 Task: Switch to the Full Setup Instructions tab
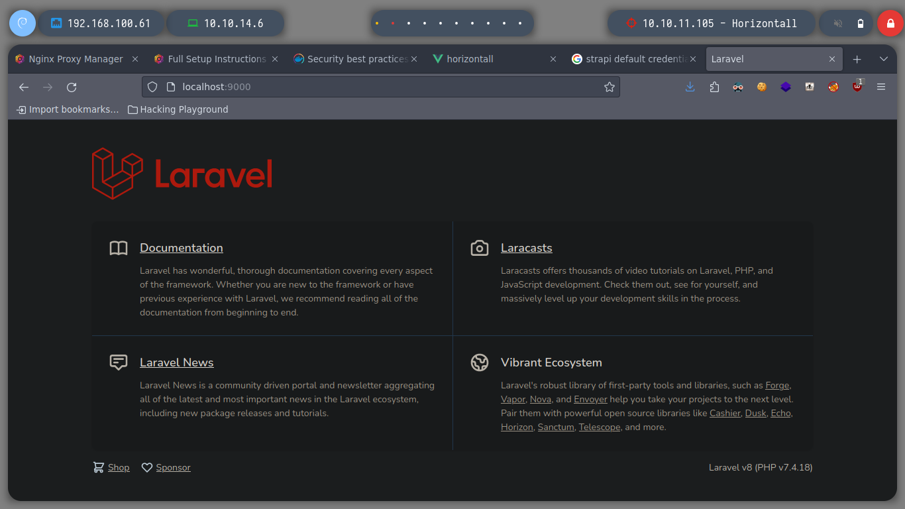(217, 59)
